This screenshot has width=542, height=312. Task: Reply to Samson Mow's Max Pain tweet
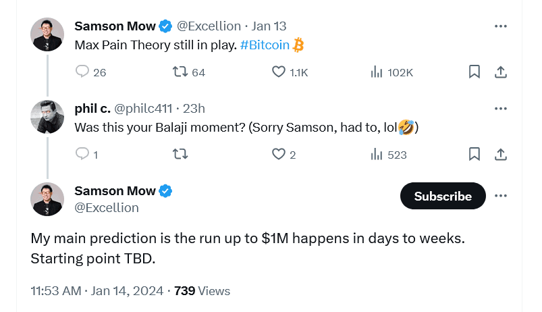coord(83,72)
